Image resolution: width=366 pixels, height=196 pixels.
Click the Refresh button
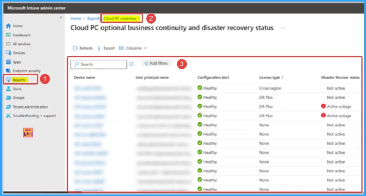[x=83, y=48]
